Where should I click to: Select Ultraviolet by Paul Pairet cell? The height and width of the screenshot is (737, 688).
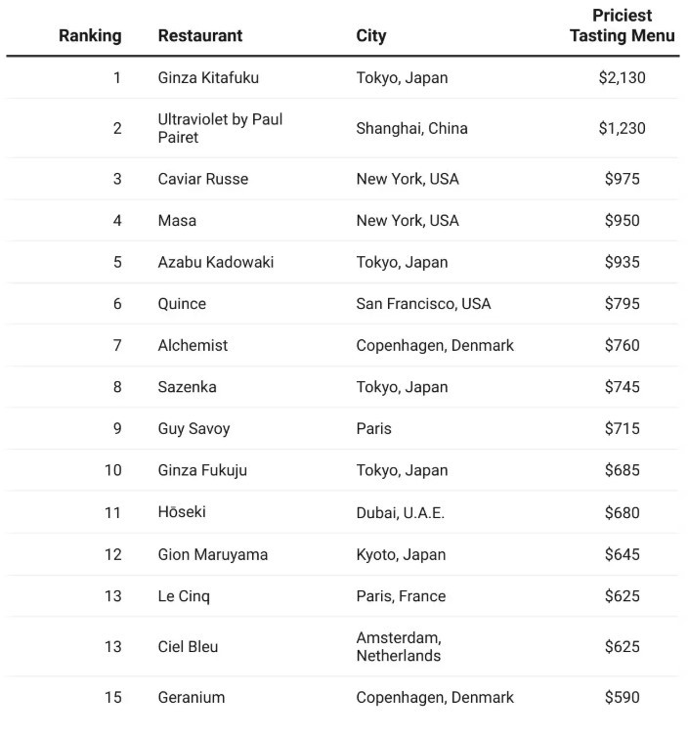(221, 128)
